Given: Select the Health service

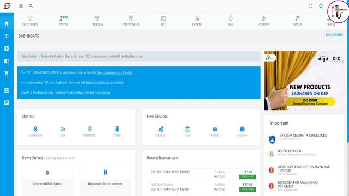Looking at the screenshot, I should pyautogui.click(x=197, y=21).
